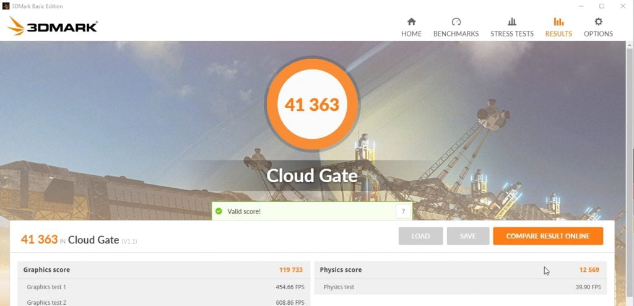Click the 454.66 FPS value
This screenshot has height=306, width=634.
290,287
